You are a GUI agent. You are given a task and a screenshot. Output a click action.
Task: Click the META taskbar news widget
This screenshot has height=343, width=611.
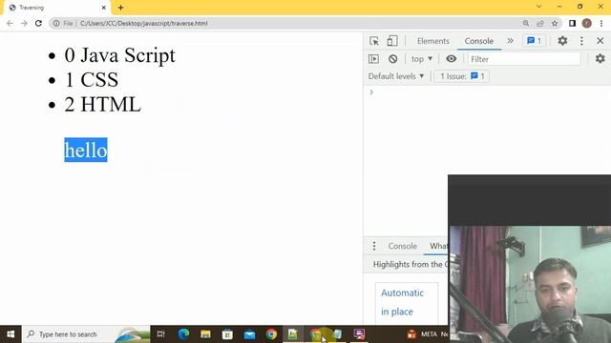pyautogui.click(x=427, y=334)
